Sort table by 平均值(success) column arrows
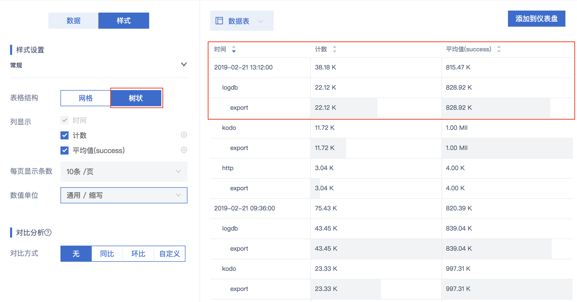The height and width of the screenshot is (302, 577). [499, 49]
